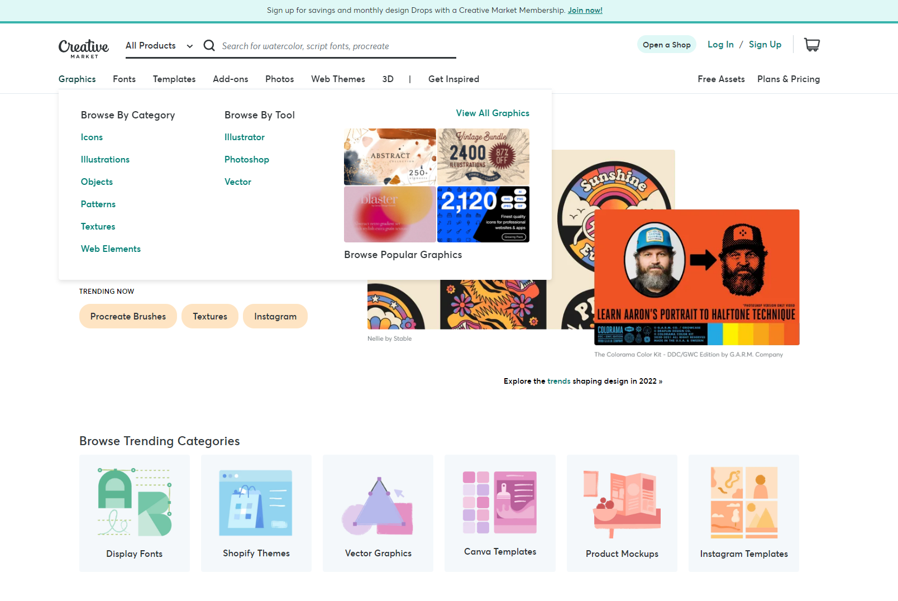The width and height of the screenshot is (898, 601).
Task: Open the Add-ons menu
Action: [231, 79]
